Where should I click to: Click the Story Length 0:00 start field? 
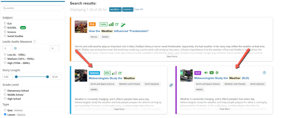[8, 77]
